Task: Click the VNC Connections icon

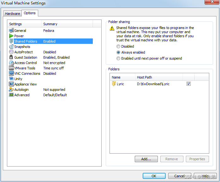Action: [11, 73]
